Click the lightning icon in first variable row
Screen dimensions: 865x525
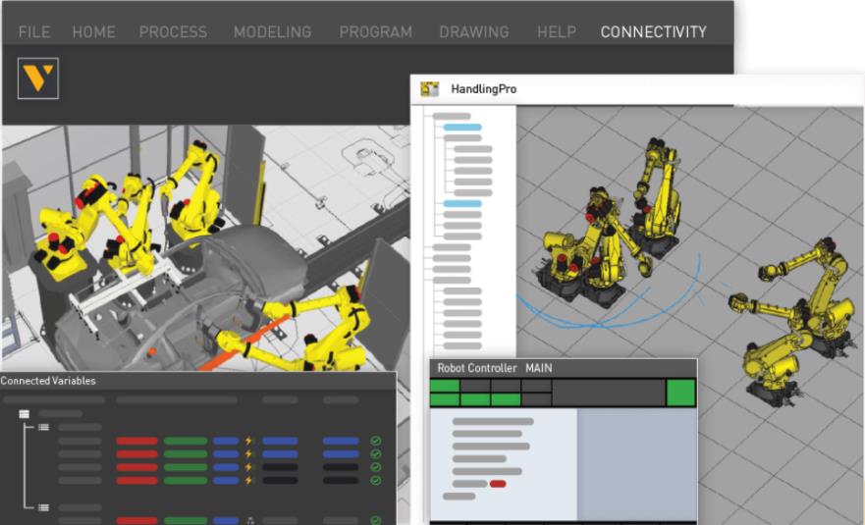point(248,441)
